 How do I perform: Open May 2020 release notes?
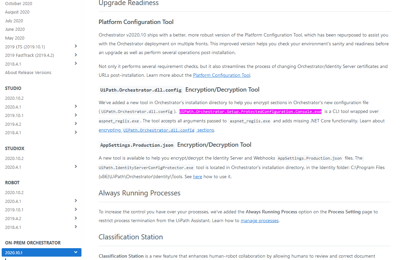click(x=15, y=38)
